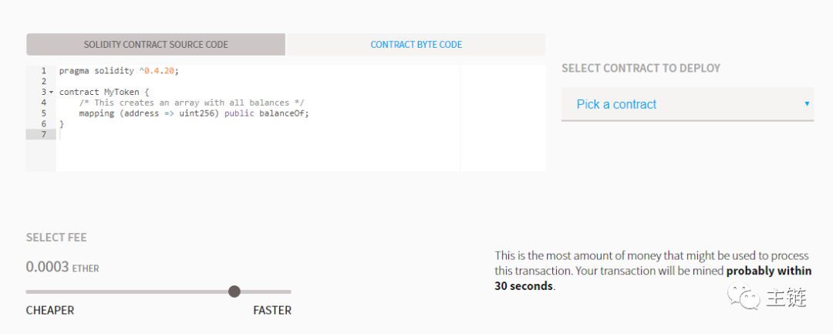Click the WeChat logo watermark icon
833x334 pixels.
(x=744, y=297)
